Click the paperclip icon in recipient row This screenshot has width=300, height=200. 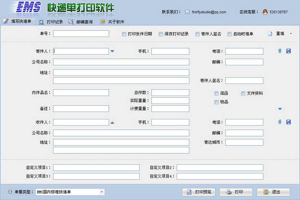tap(280, 122)
